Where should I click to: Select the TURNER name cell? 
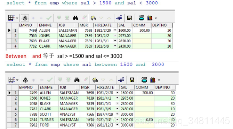49,120
